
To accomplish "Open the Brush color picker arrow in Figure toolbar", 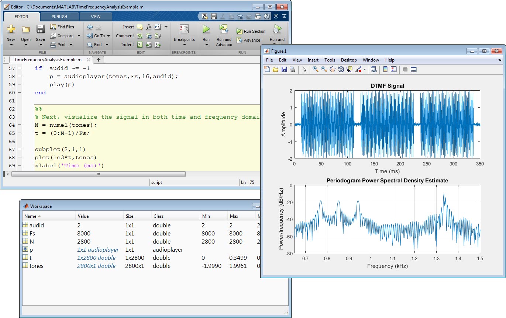I will point(365,69).
